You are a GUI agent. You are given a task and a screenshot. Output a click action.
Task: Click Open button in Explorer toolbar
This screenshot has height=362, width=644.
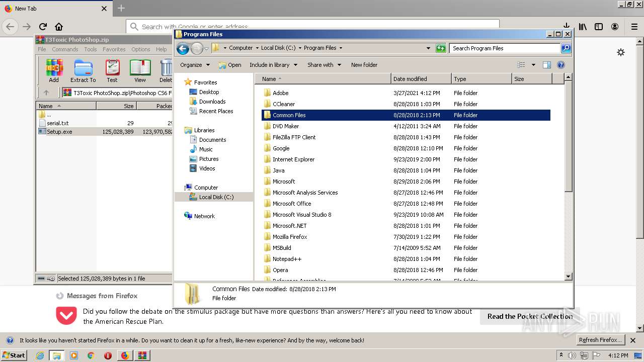tap(230, 65)
